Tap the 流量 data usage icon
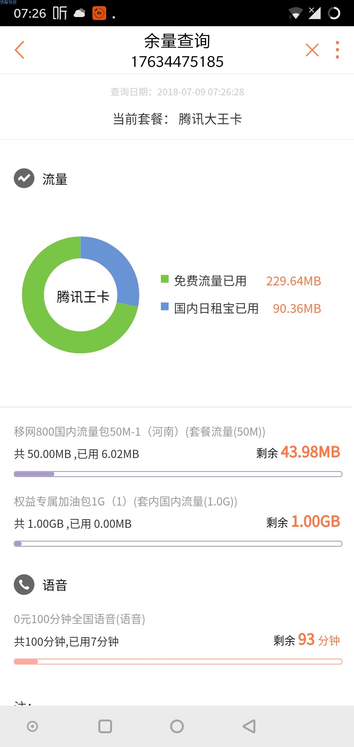Image resolution: width=354 pixels, height=747 pixels. pyautogui.click(x=24, y=178)
